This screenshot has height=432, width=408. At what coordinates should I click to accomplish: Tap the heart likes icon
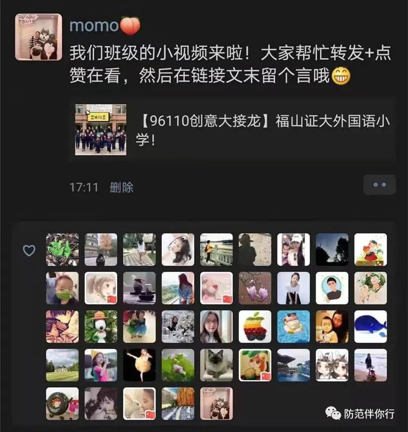[x=29, y=250]
